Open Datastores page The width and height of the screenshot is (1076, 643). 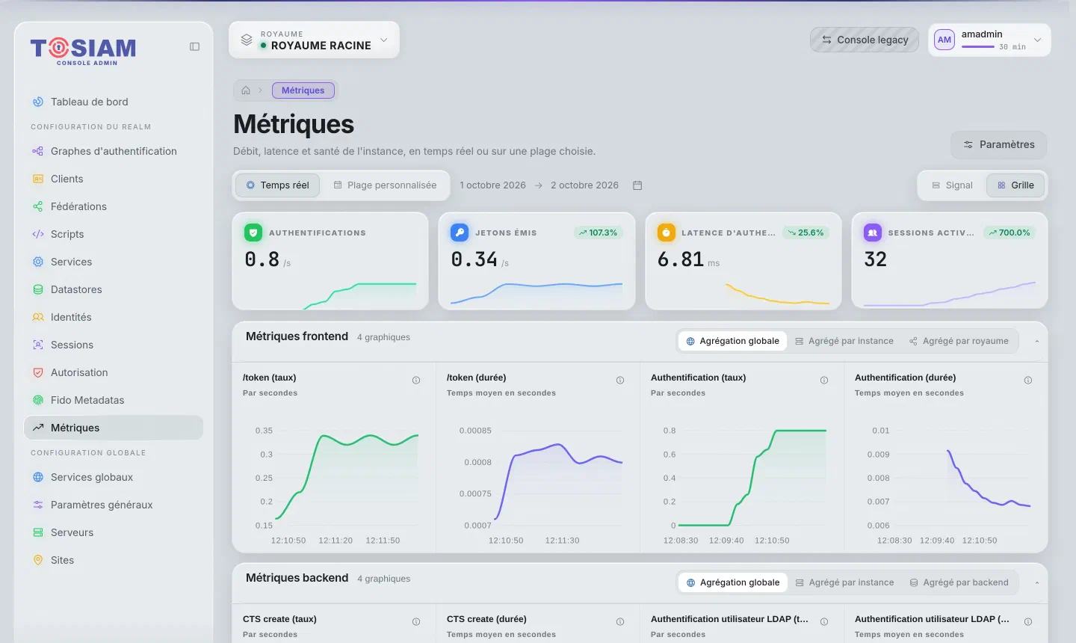coord(114,289)
